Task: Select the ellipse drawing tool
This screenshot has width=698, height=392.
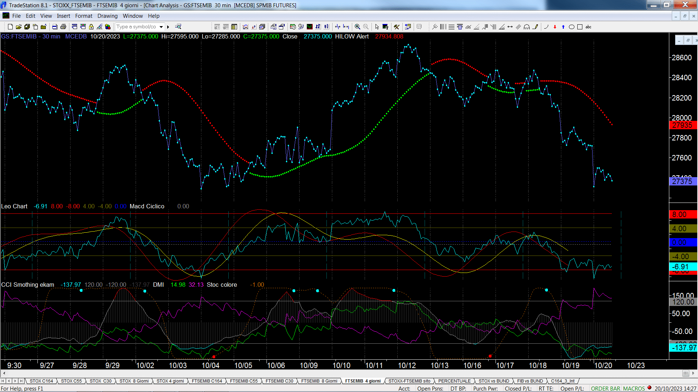Action: [571, 27]
